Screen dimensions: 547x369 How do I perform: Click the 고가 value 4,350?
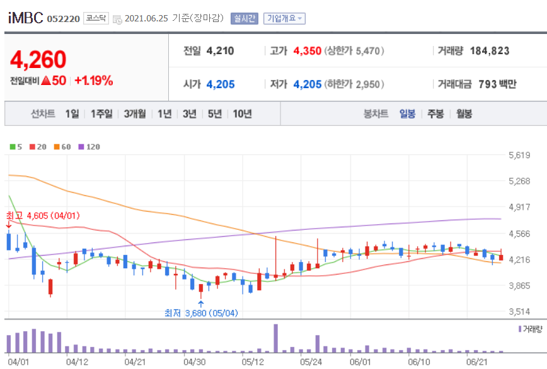(308, 51)
